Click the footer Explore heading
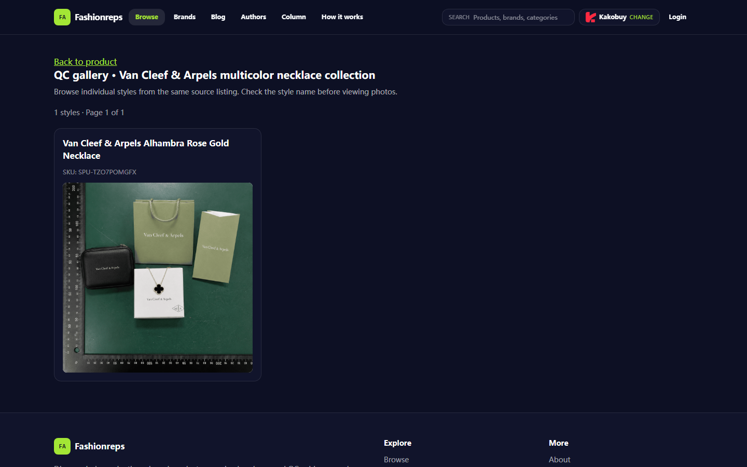Viewport: 747px width, 467px height. click(x=397, y=443)
